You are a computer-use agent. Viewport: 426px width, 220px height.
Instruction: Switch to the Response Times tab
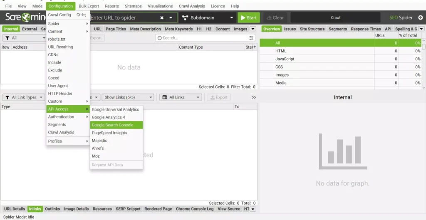[x=366, y=29]
